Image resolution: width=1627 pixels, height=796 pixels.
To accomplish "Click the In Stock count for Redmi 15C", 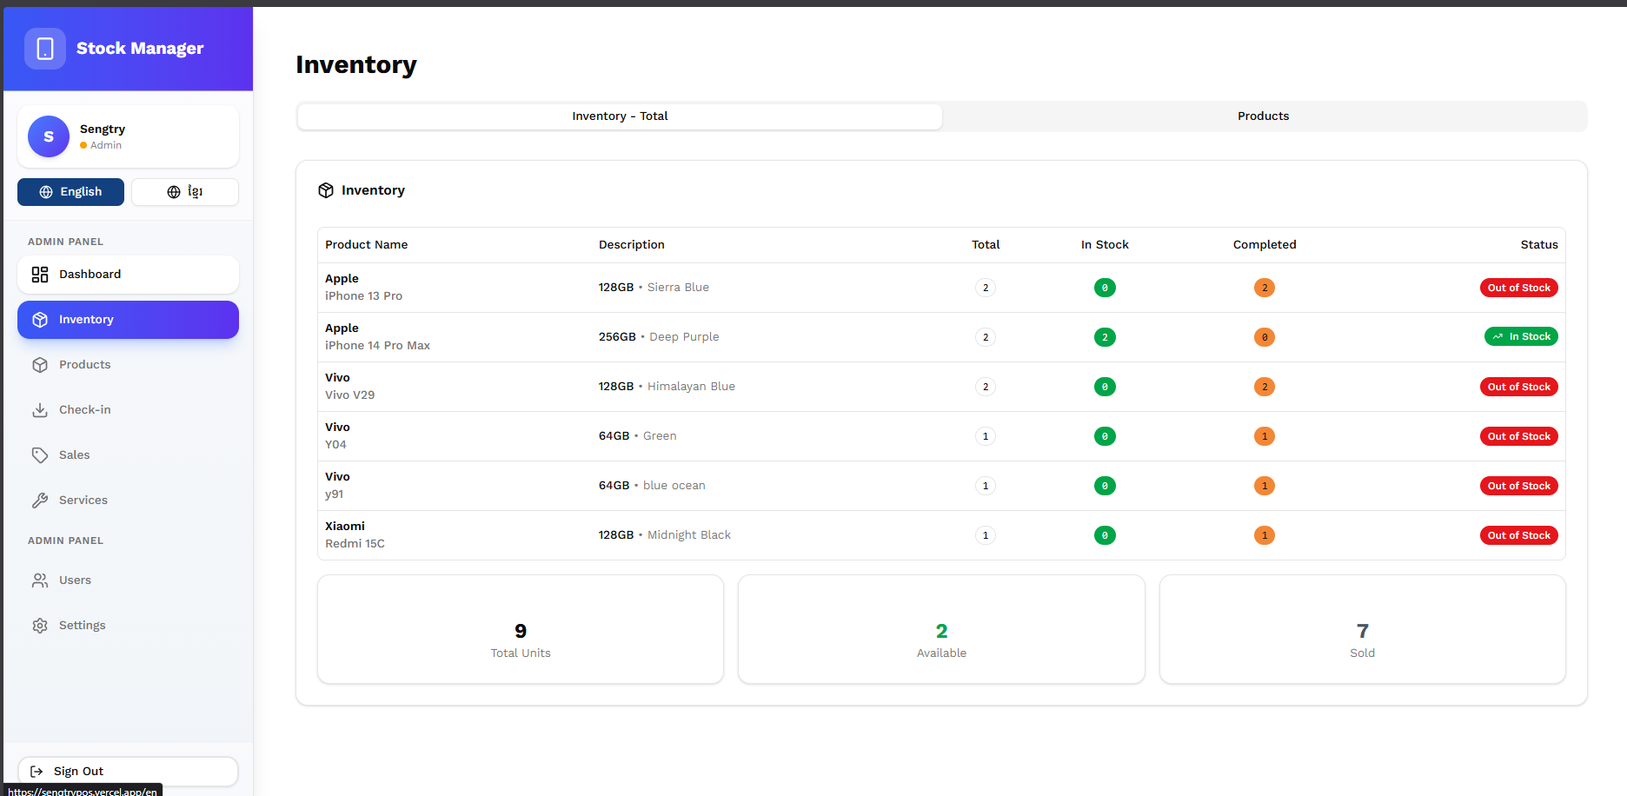I will [x=1105, y=535].
